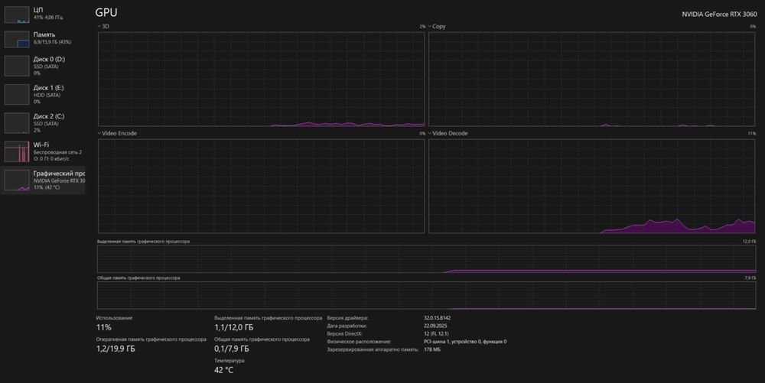This screenshot has height=383, width=765.
Task: Open the Память memory performance item
Action: 43,38
